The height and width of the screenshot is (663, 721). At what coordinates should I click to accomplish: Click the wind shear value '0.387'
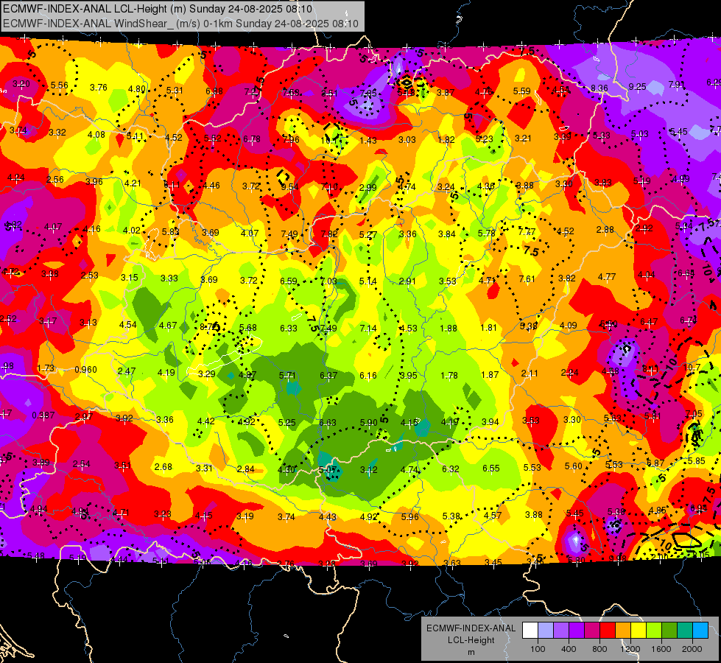pyautogui.click(x=43, y=415)
